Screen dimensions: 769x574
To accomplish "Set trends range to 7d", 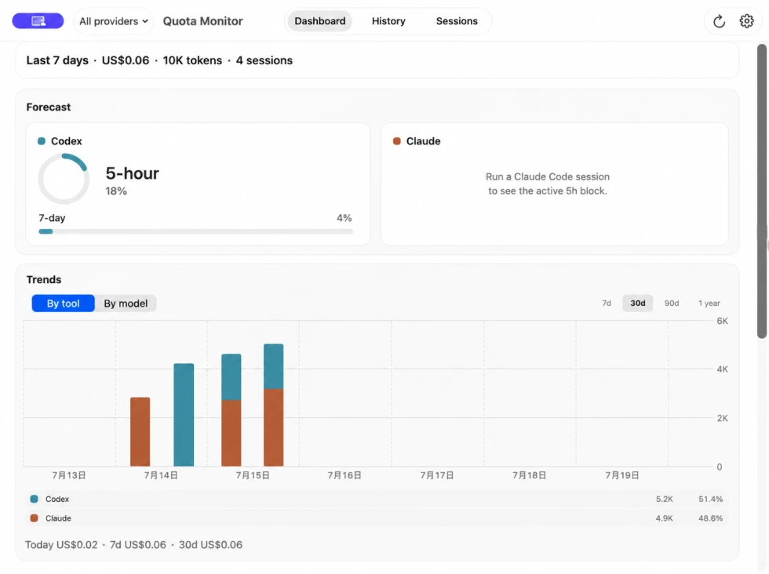I will click(x=607, y=303).
